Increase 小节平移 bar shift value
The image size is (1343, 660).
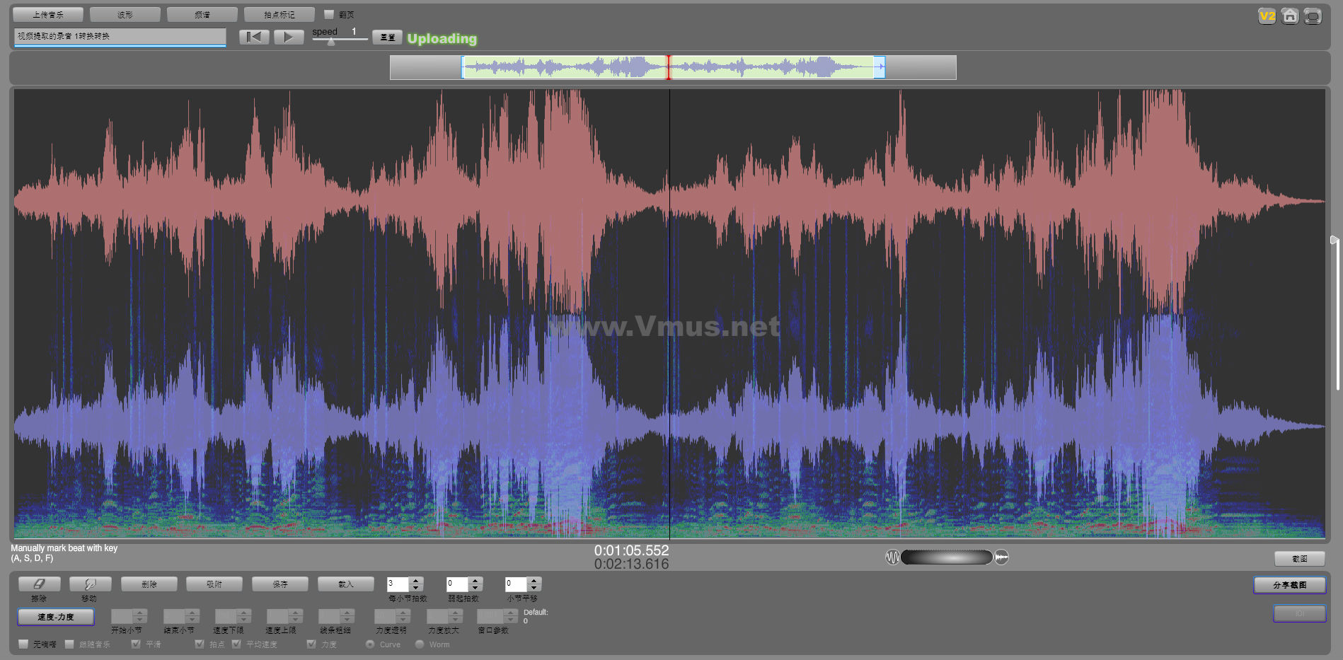click(x=535, y=581)
